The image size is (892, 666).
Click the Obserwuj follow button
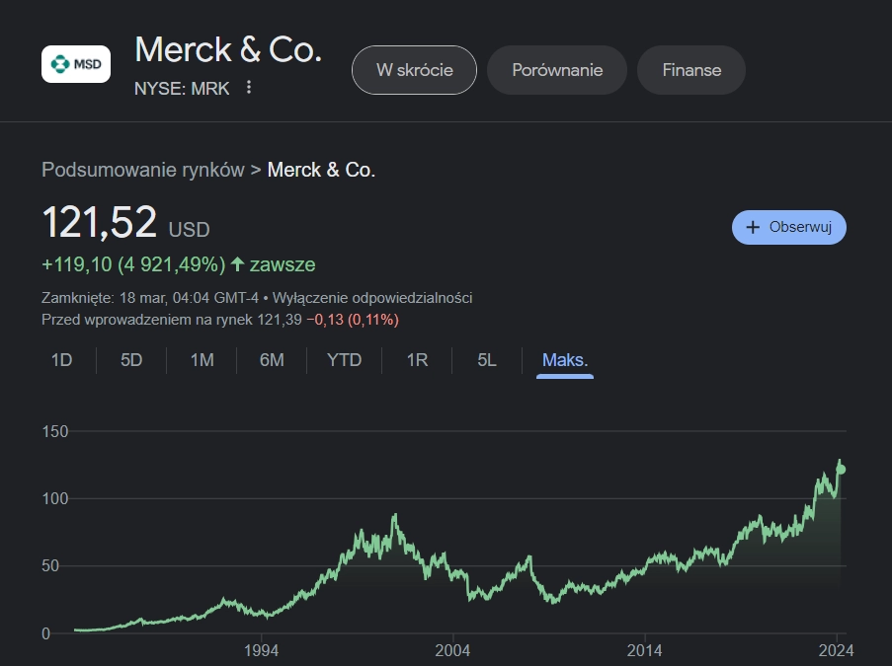(x=788, y=227)
